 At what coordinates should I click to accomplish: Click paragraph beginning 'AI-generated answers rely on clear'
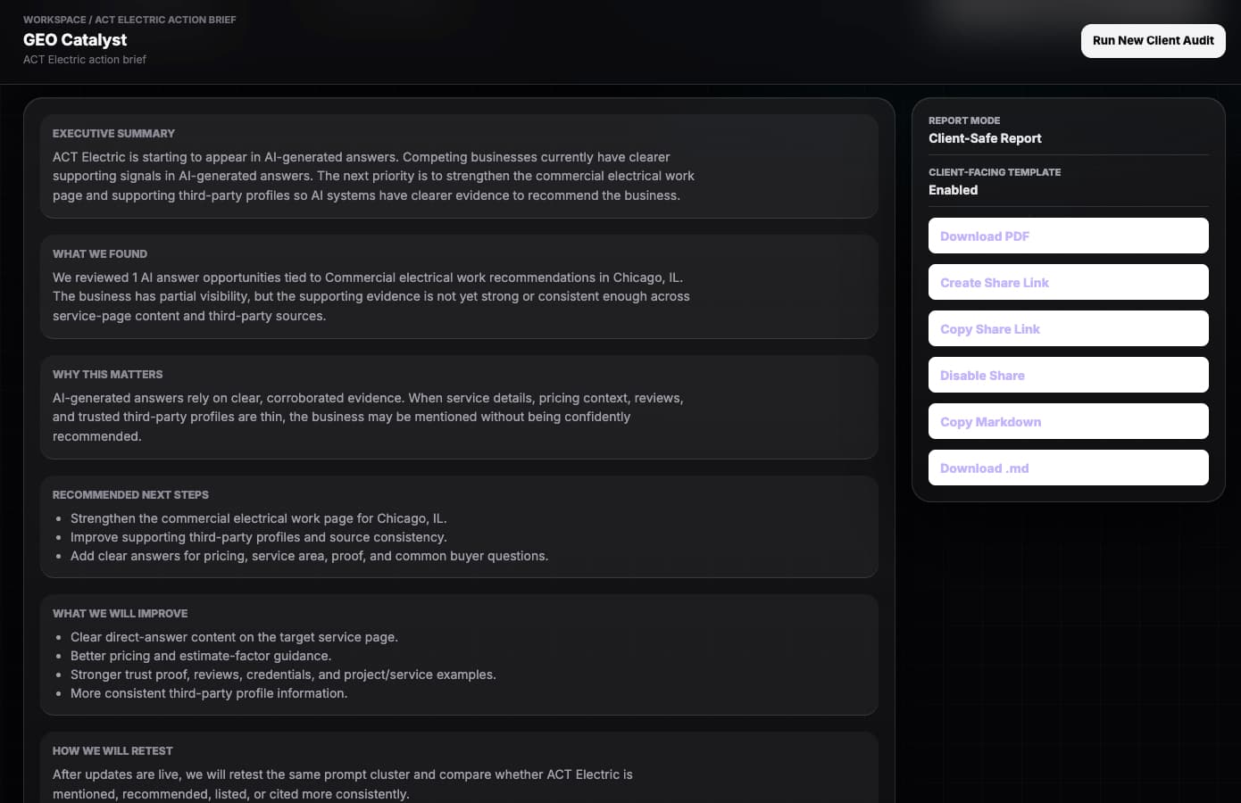pyautogui.click(x=368, y=417)
